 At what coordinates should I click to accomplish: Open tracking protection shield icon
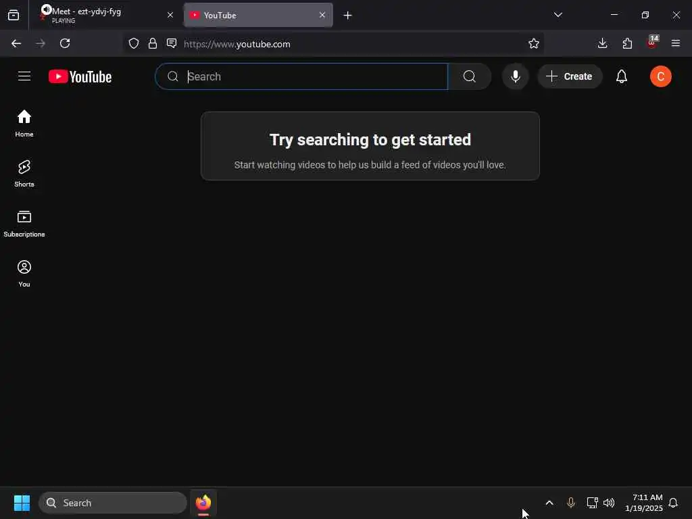tap(134, 43)
